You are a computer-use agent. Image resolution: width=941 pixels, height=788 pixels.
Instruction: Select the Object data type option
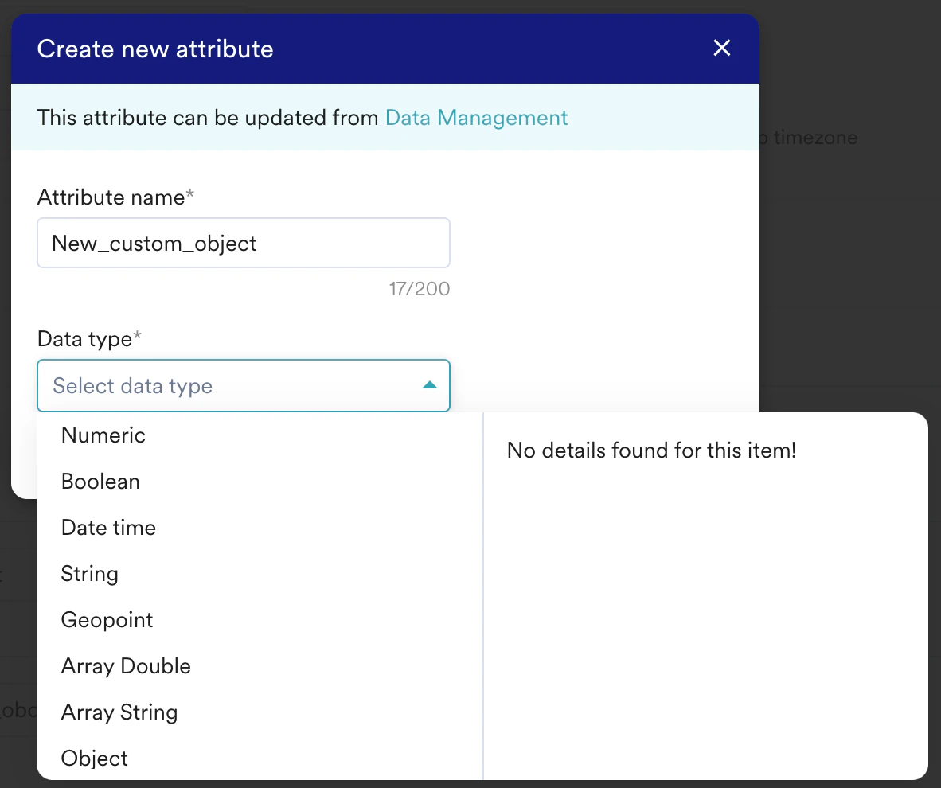tap(94, 758)
